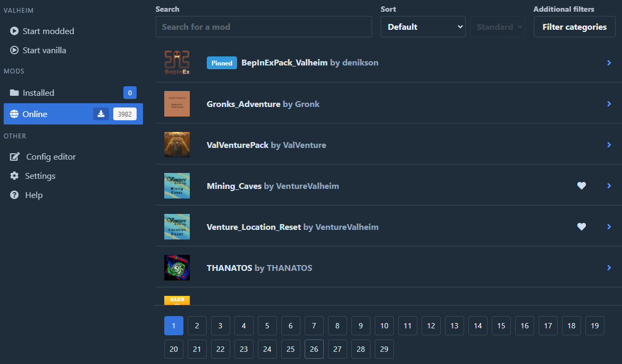Screen dimensions: 622x364
Task: Open the Sort dropdown set to Default
Action: 423,27
